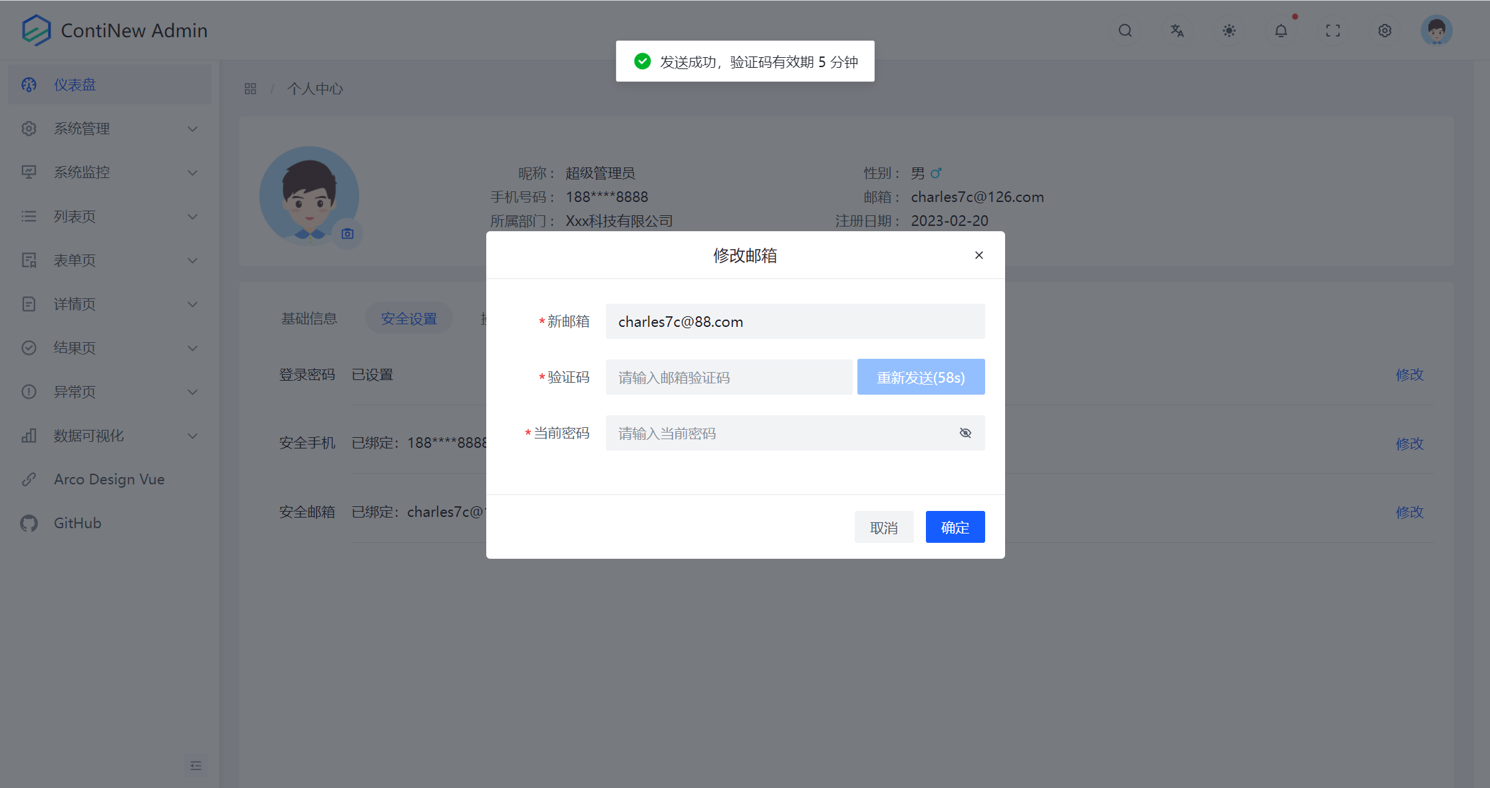Expand 系统管理 menu chevron
This screenshot has height=788, width=1490.
pos(192,129)
